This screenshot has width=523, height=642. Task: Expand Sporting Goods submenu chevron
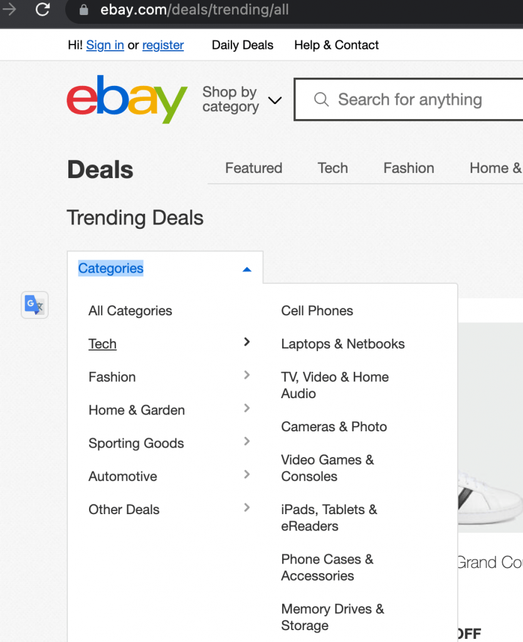click(246, 441)
